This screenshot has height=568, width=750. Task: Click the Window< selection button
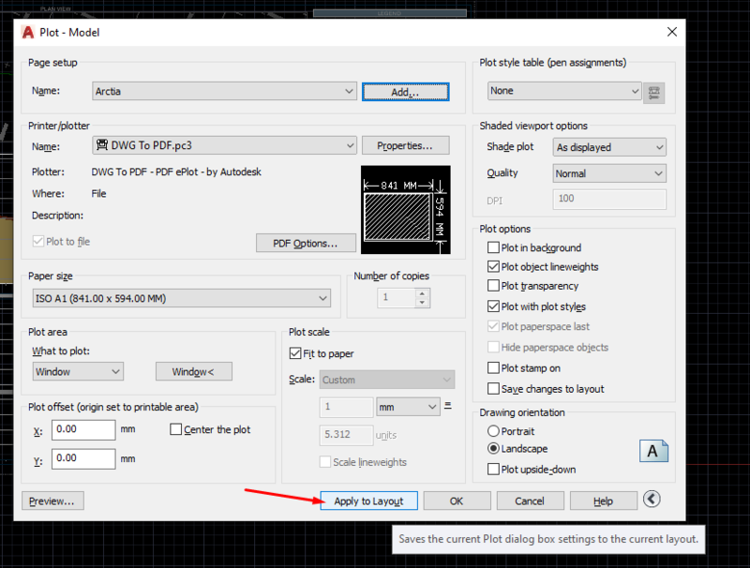pyautogui.click(x=194, y=371)
